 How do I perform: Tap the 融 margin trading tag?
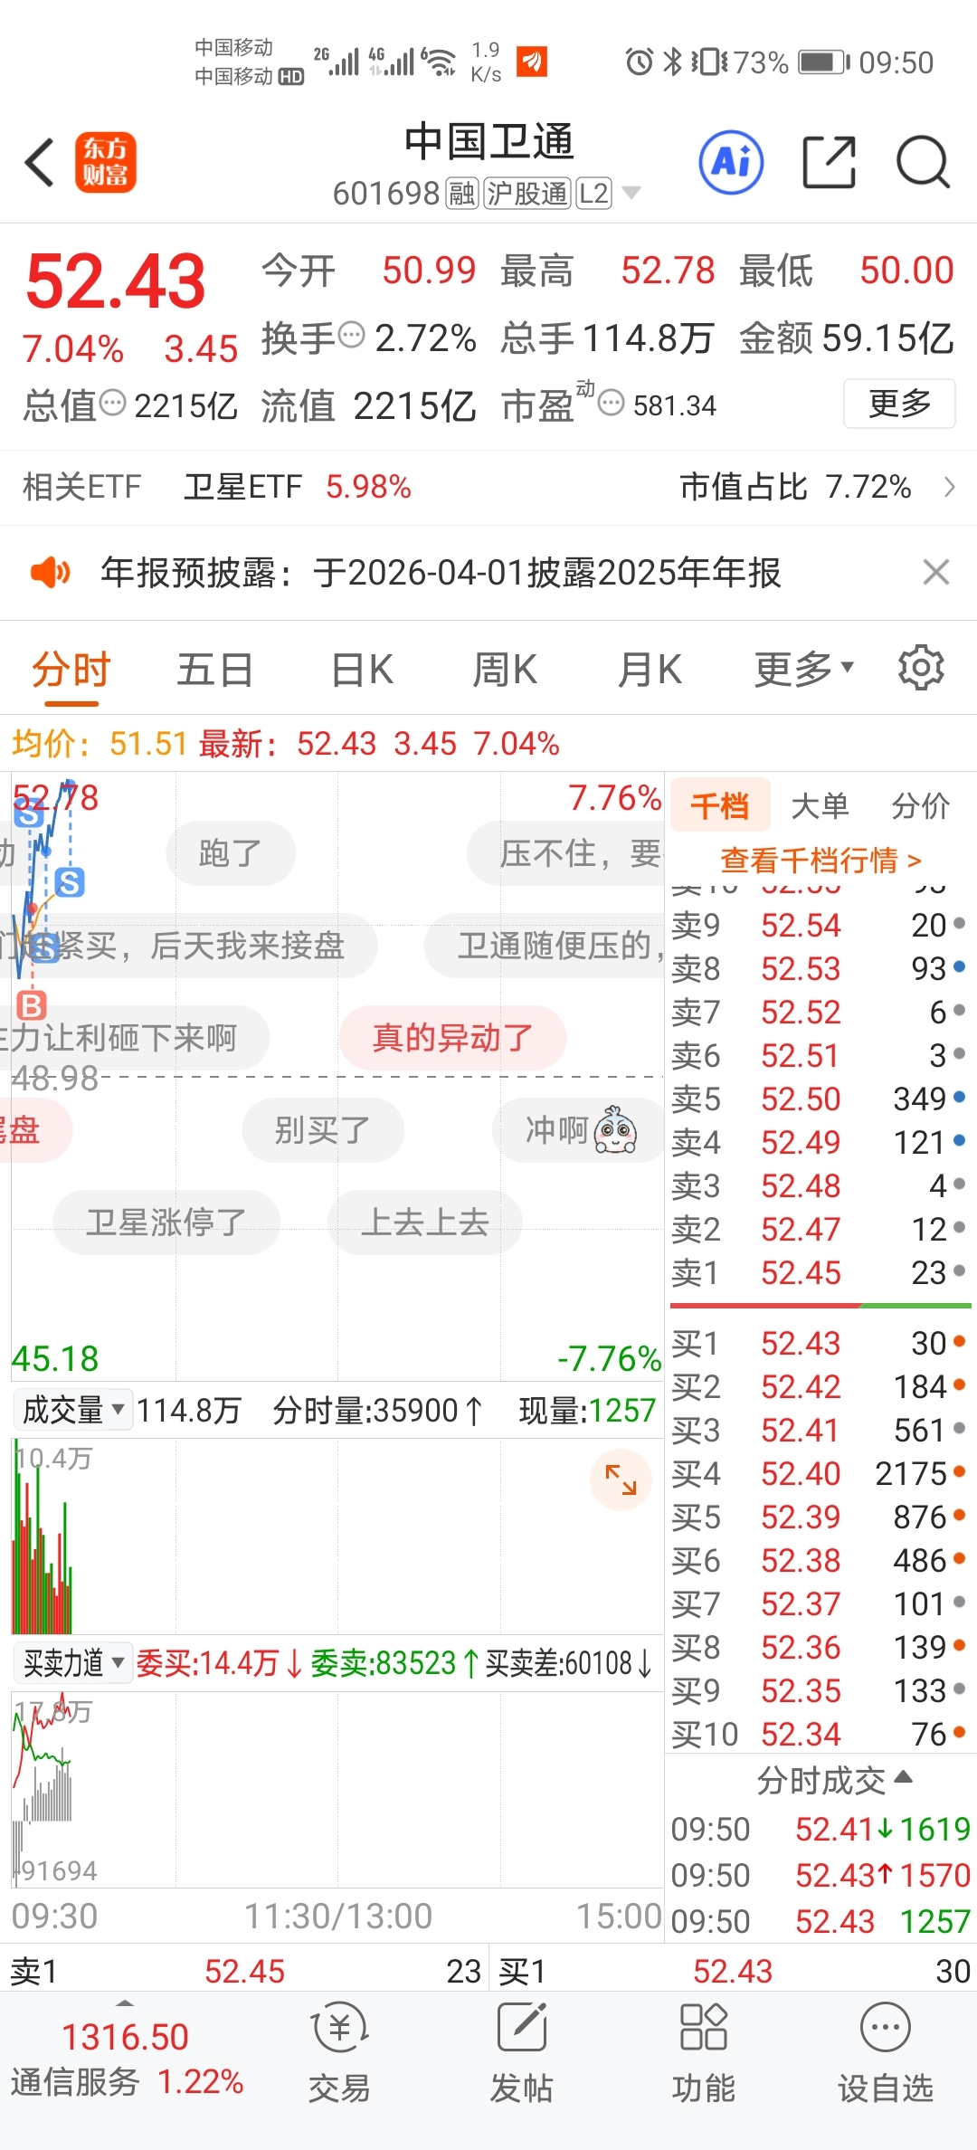click(461, 193)
